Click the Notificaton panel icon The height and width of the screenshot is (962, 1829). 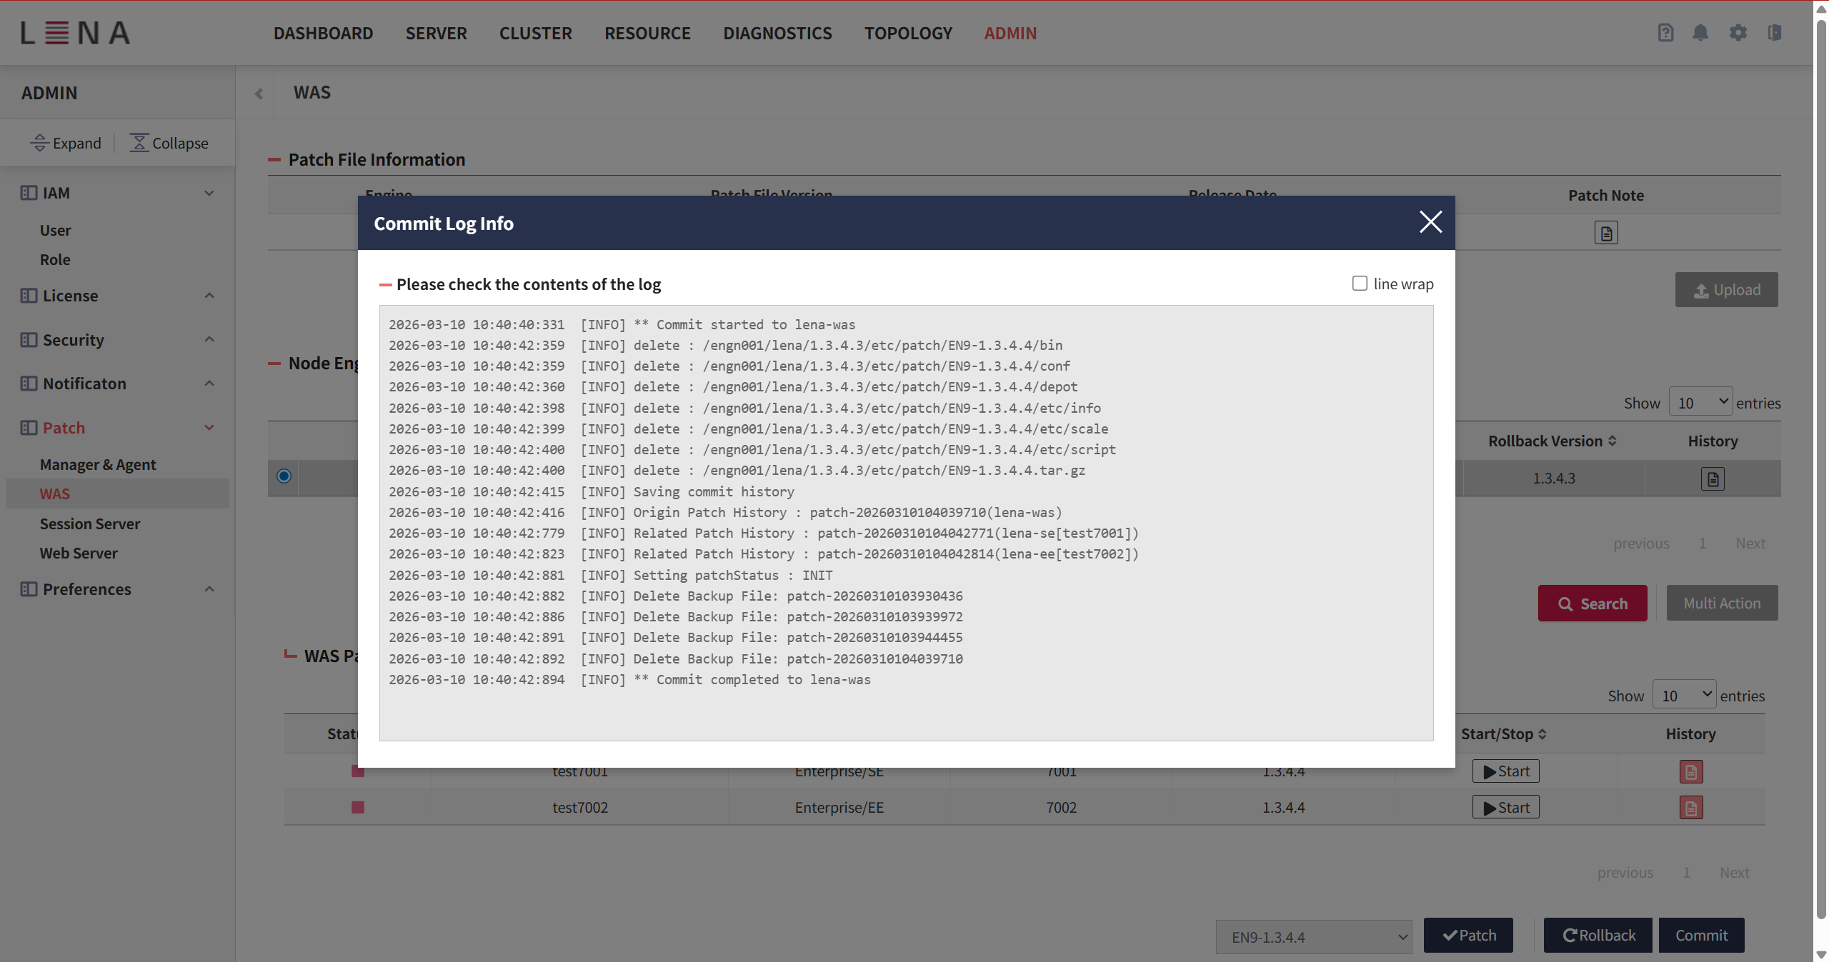[29, 384]
